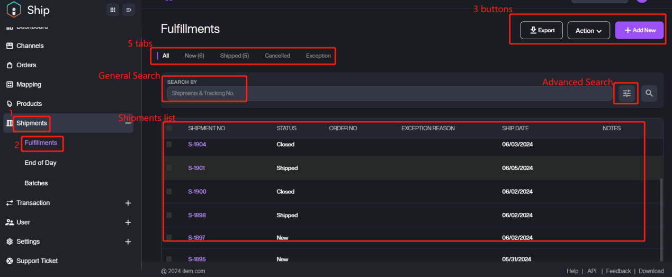Click the Products tag icon in sidebar
The image size is (672, 277).
(10, 104)
